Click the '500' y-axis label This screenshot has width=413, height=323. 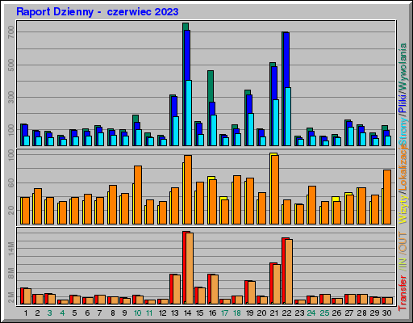11,65
